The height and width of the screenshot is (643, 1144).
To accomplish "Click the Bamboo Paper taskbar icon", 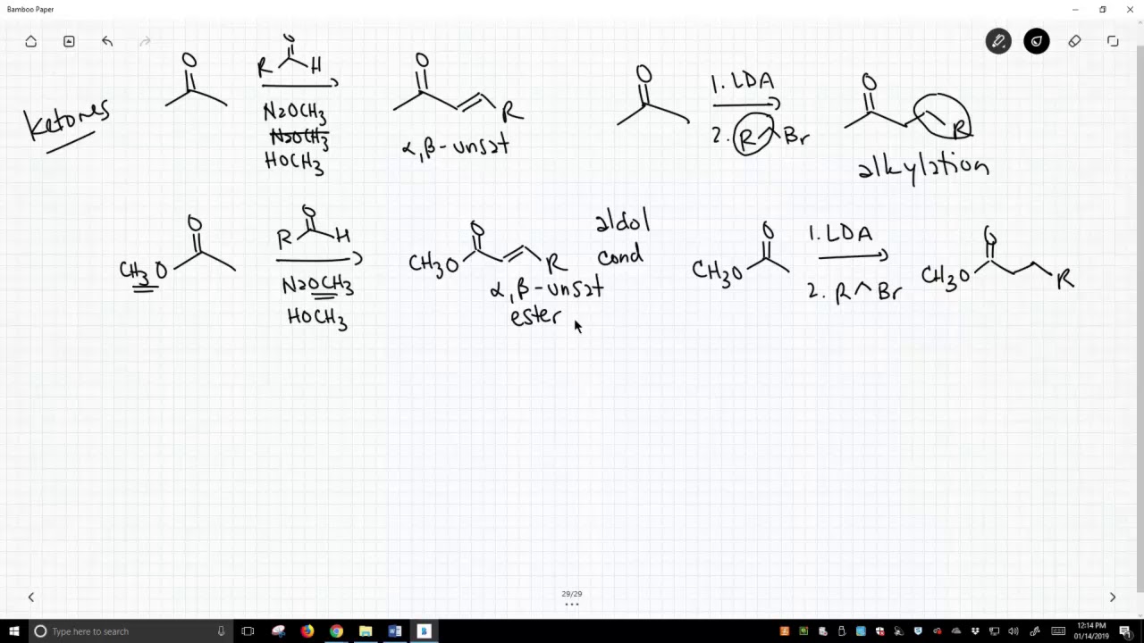I will 425,631.
